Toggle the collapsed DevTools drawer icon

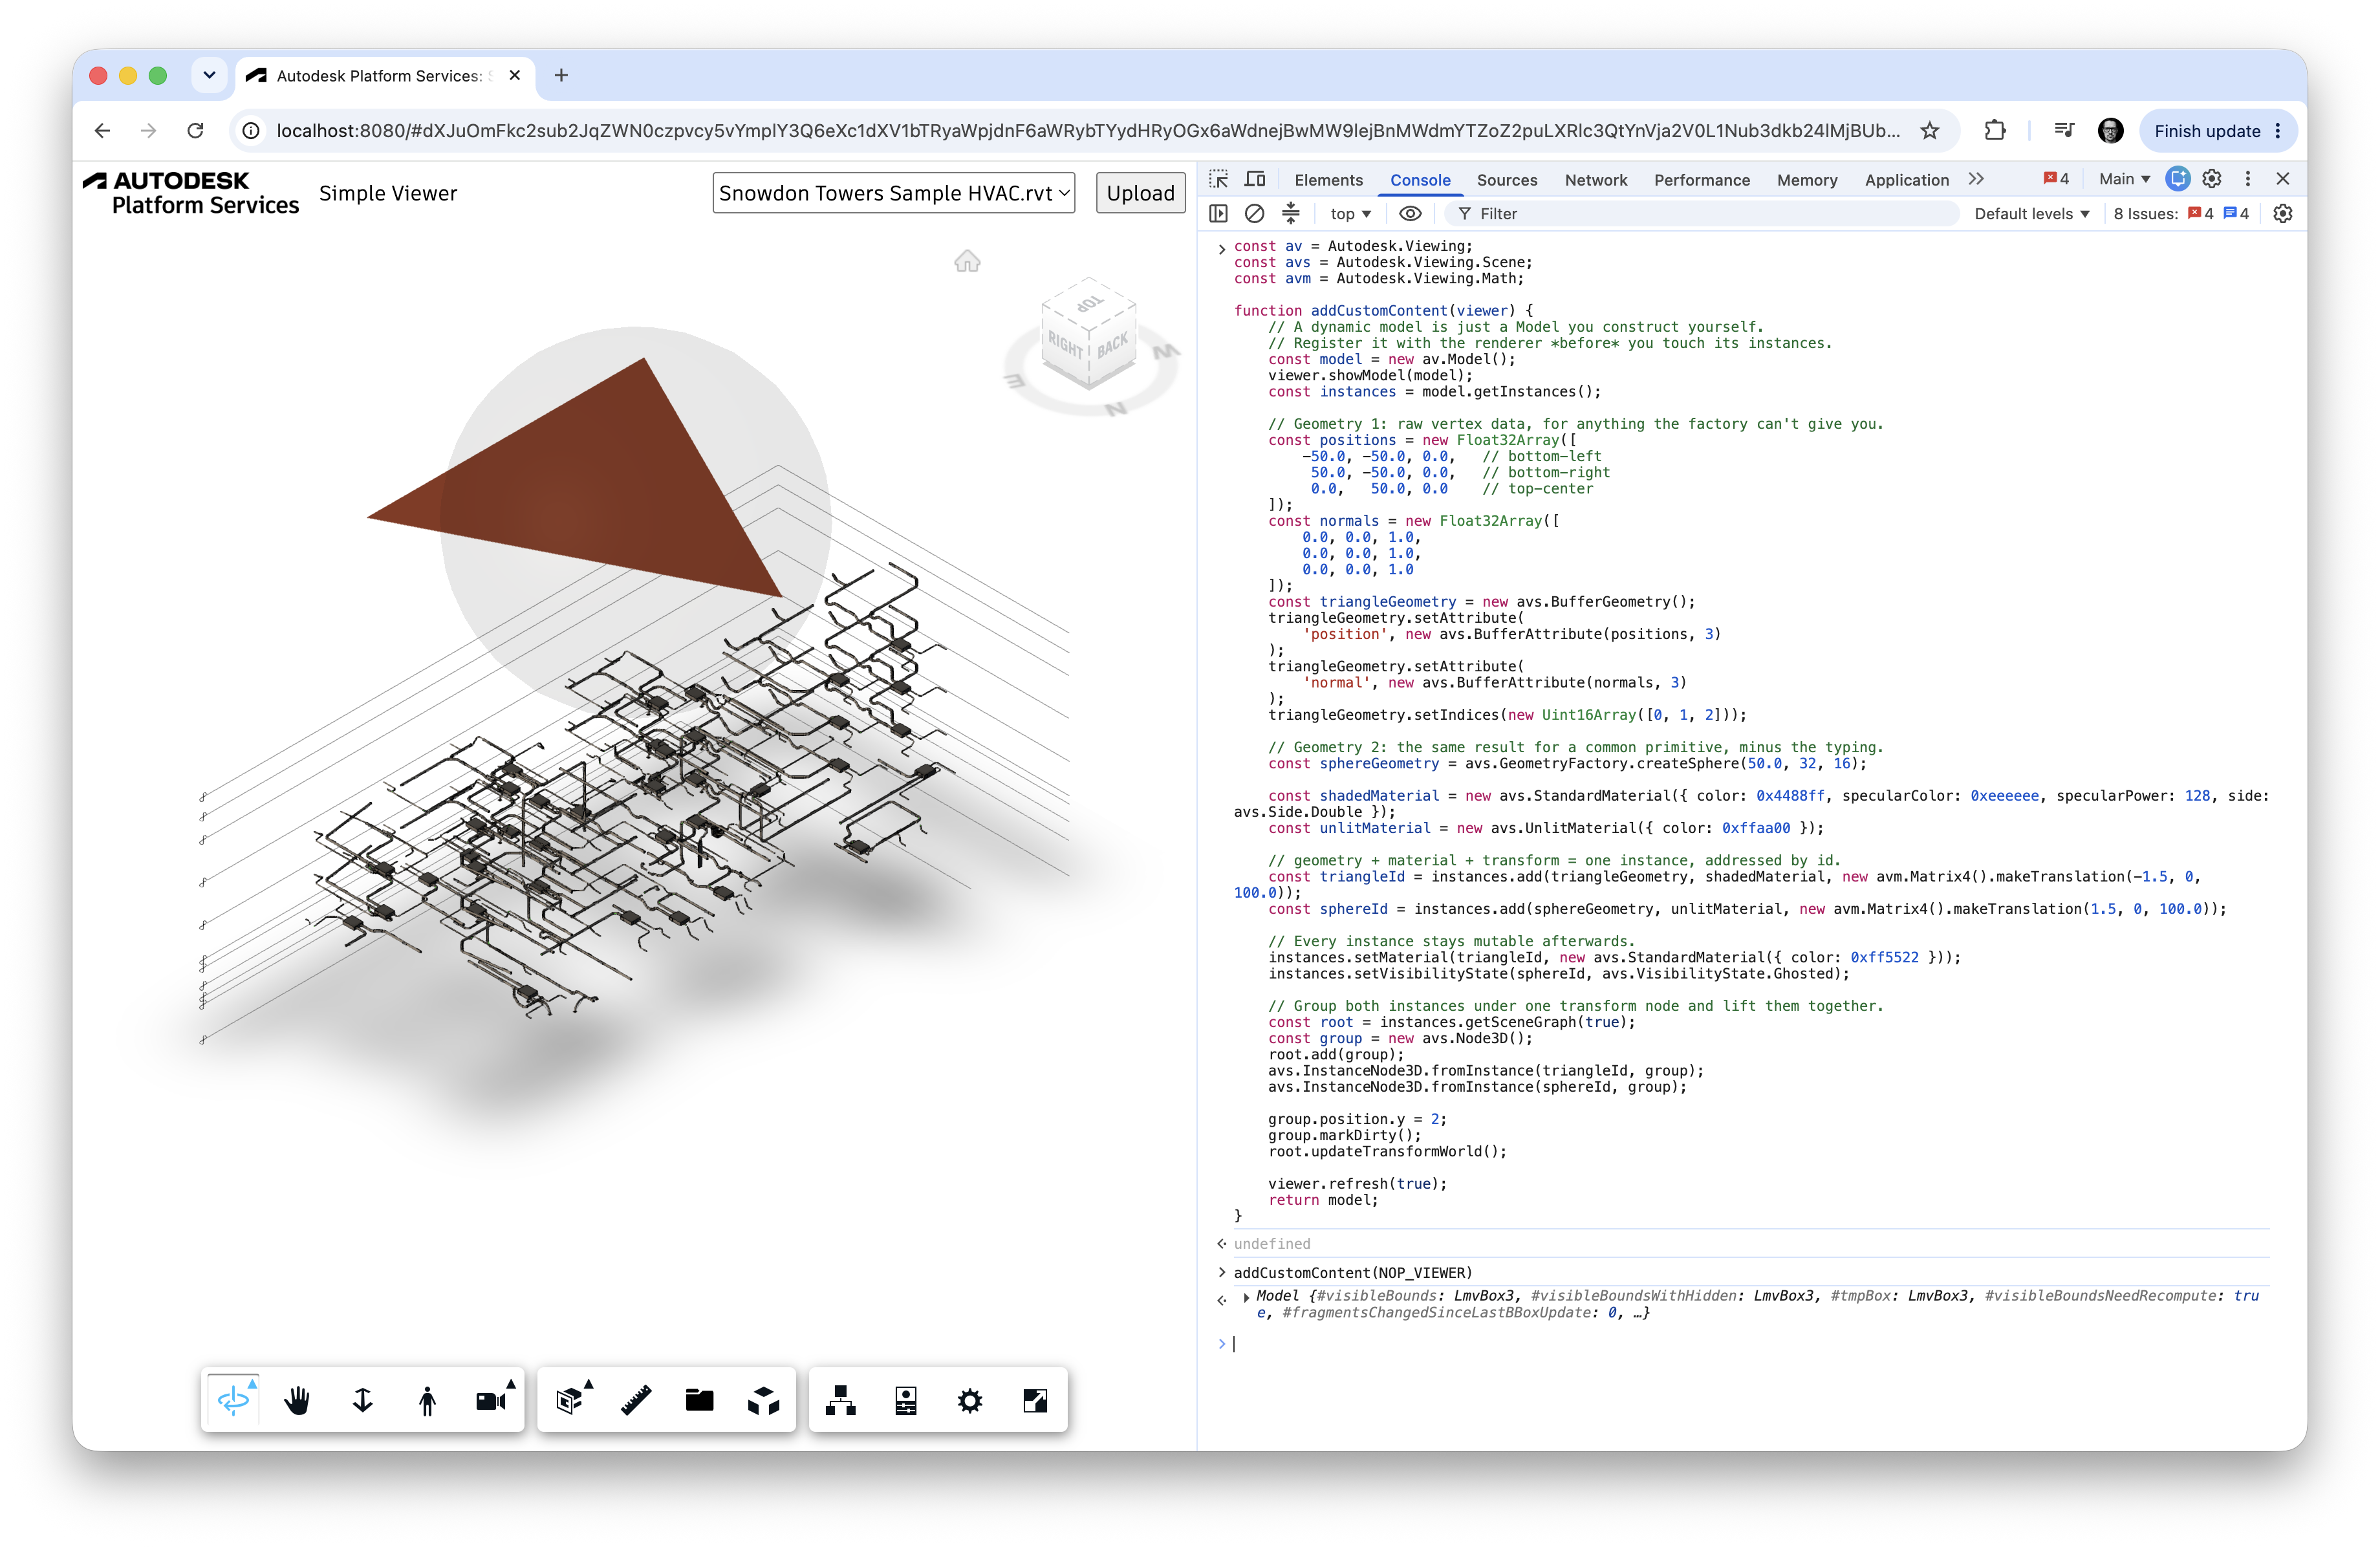click(1291, 213)
